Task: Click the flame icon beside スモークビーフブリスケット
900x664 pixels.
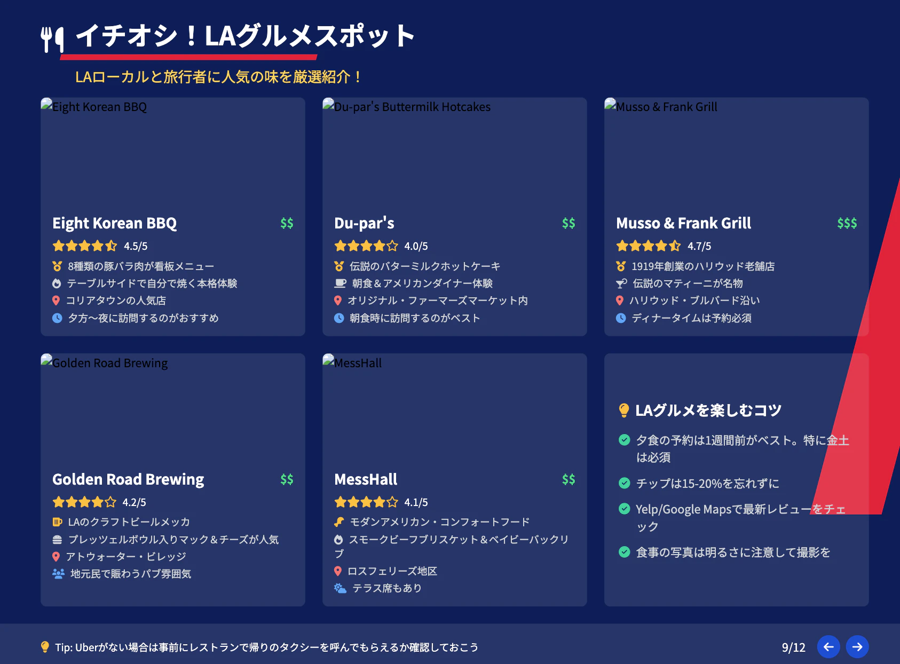Action: (x=338, y=539)
